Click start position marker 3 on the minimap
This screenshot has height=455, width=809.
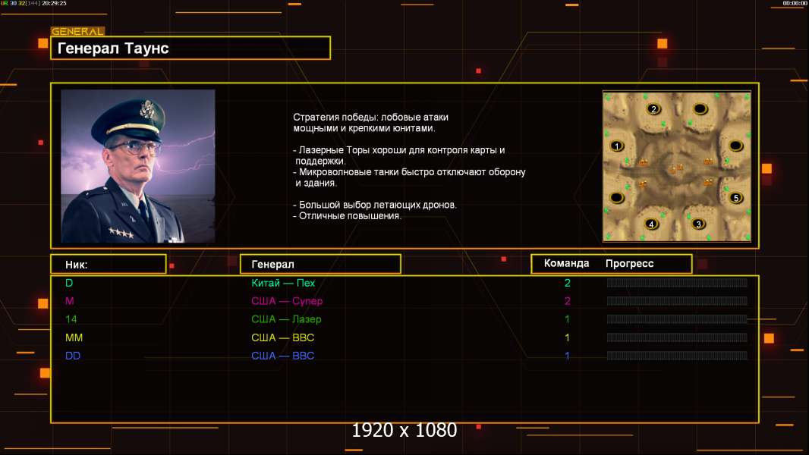[x=699, y=224]
